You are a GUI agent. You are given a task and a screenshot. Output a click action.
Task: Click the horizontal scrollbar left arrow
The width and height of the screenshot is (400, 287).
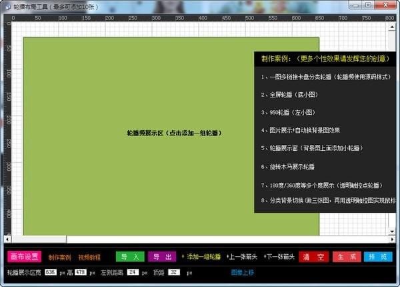point(7,239)
